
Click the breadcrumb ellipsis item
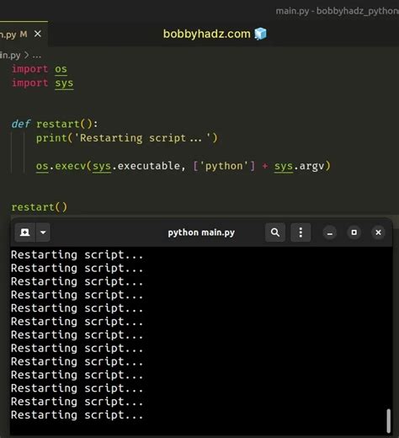click(x=36, y=56)
